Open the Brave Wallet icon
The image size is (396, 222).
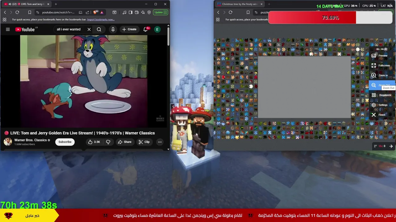[137, 12]
